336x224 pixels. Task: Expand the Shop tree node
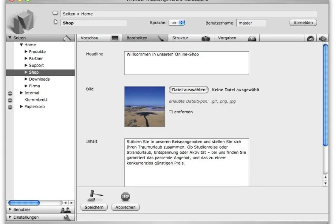(26, 72)
